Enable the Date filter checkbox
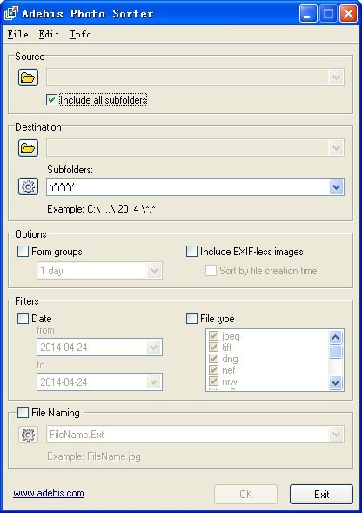 point(23,318)
